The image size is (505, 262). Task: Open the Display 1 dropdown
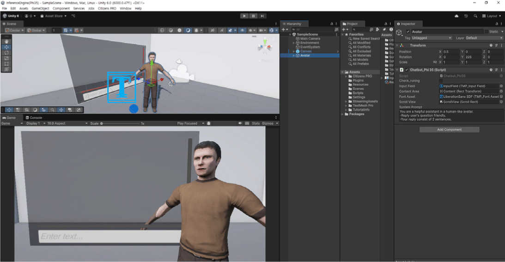point(36,123)
